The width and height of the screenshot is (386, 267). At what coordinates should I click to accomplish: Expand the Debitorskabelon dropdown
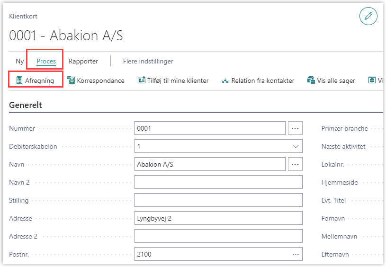tap(296, 146)
